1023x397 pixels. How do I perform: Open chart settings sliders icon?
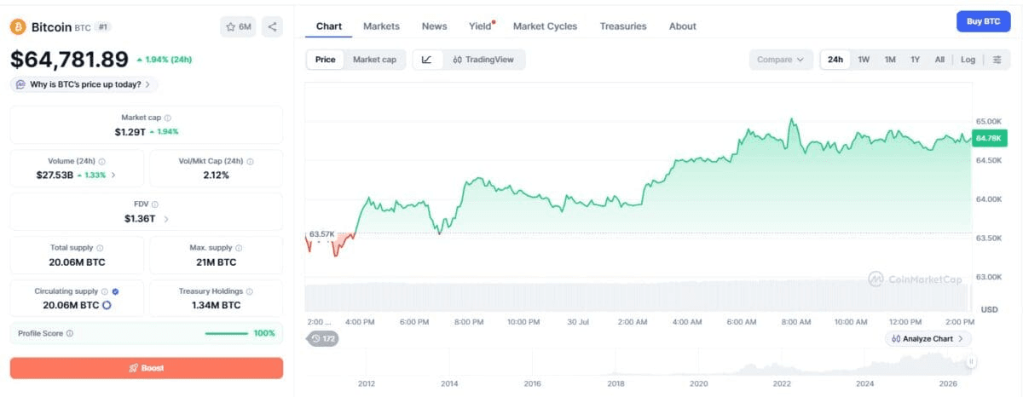[997, 60]
